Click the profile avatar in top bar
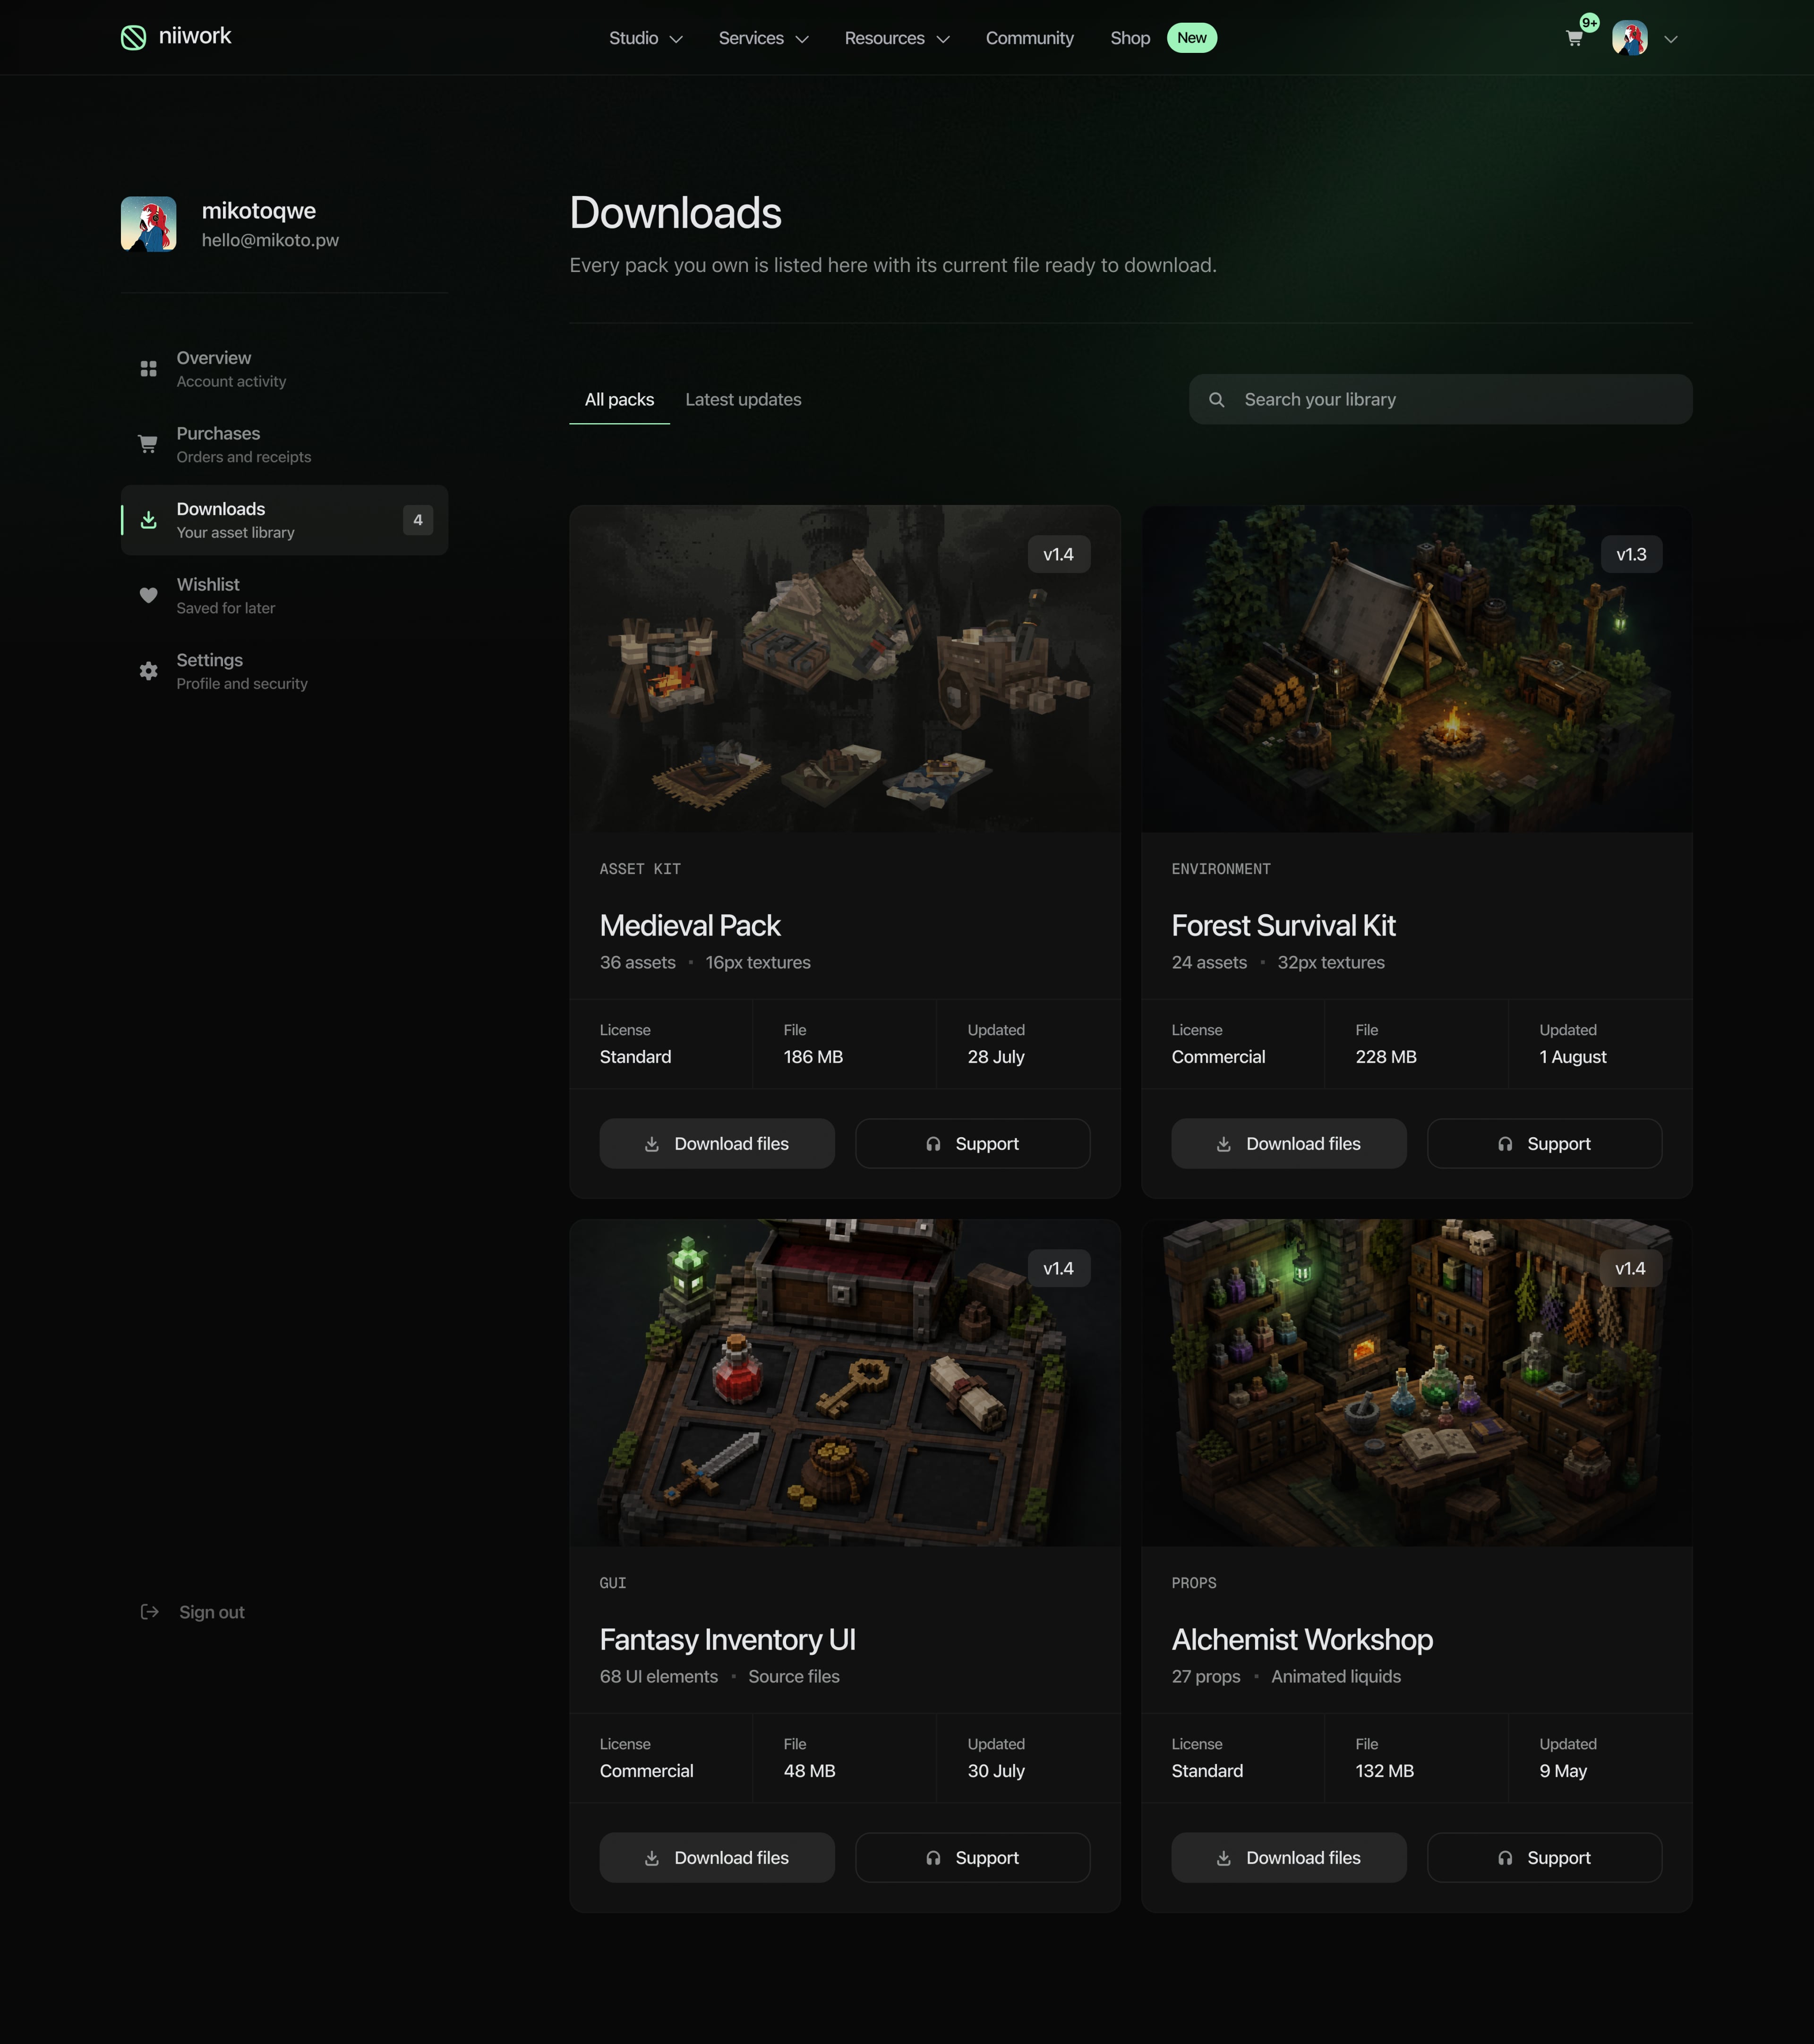1814x2044 pixels. point(1629,38)
